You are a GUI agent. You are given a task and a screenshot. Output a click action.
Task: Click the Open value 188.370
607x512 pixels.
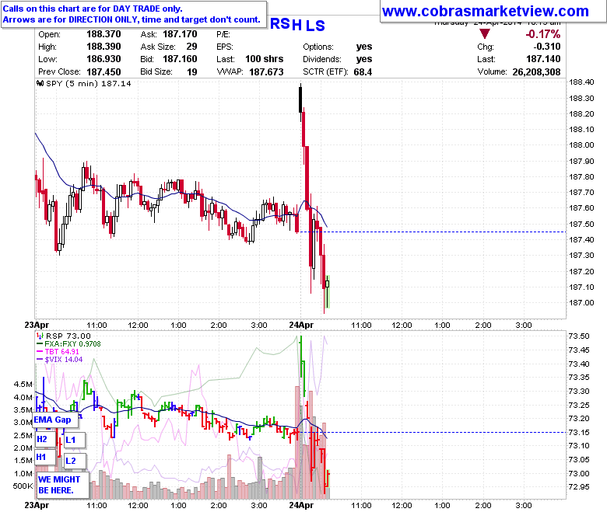(104, 34)
